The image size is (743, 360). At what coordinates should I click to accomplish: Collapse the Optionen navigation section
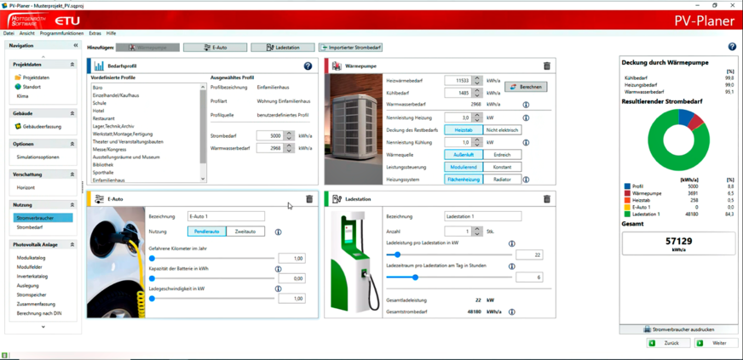click(x=72, y=144)
